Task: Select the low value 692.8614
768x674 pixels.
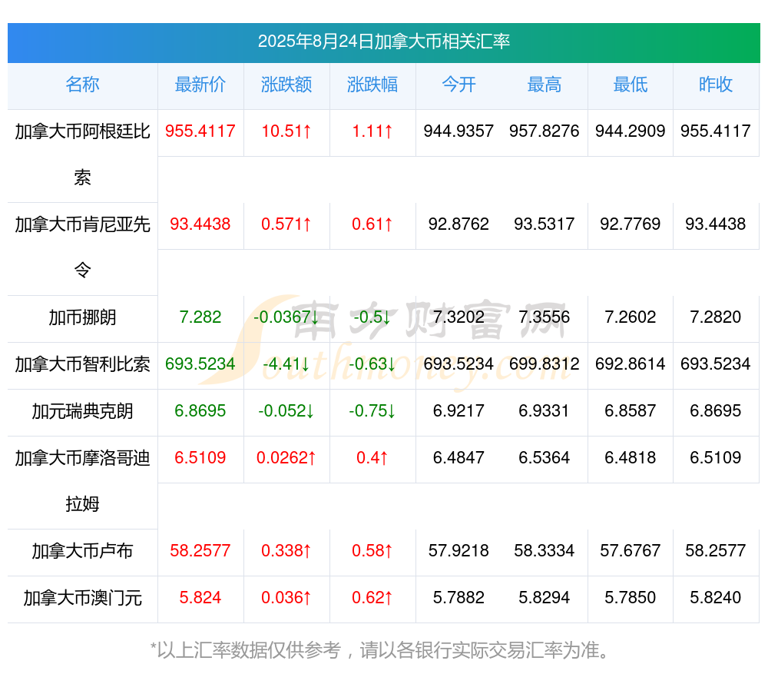Action: point(631,364)
